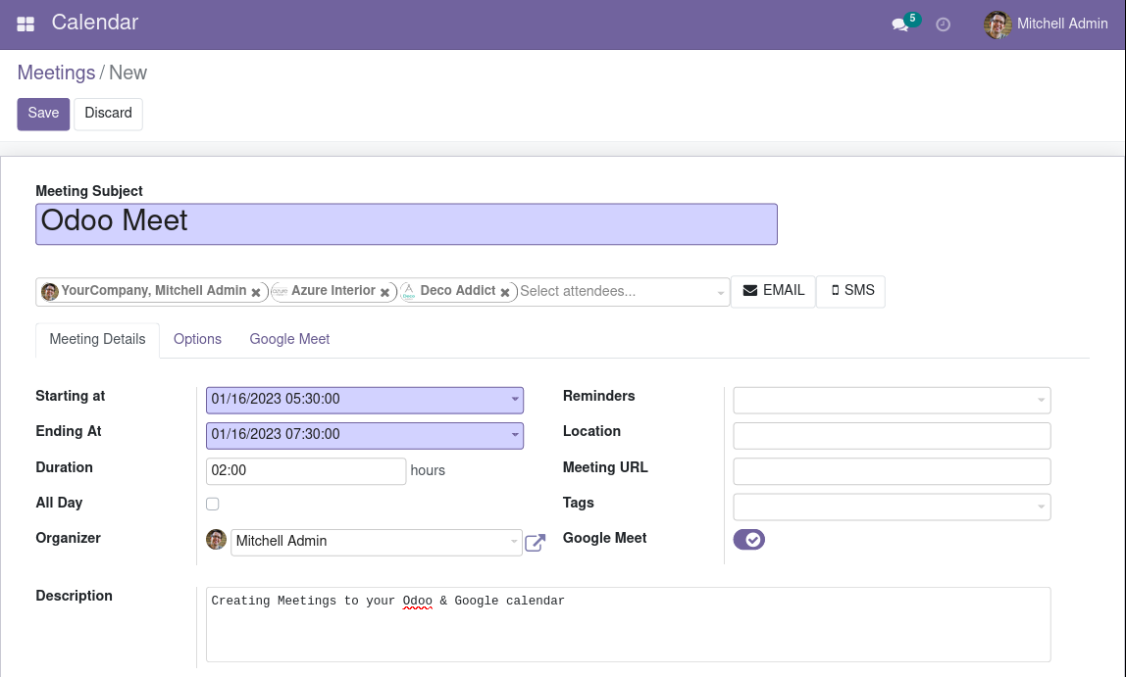The height and width of the screenshot is (677, 1126).
Task: Open the apps grid menu icon
Action: pos(26,24)
